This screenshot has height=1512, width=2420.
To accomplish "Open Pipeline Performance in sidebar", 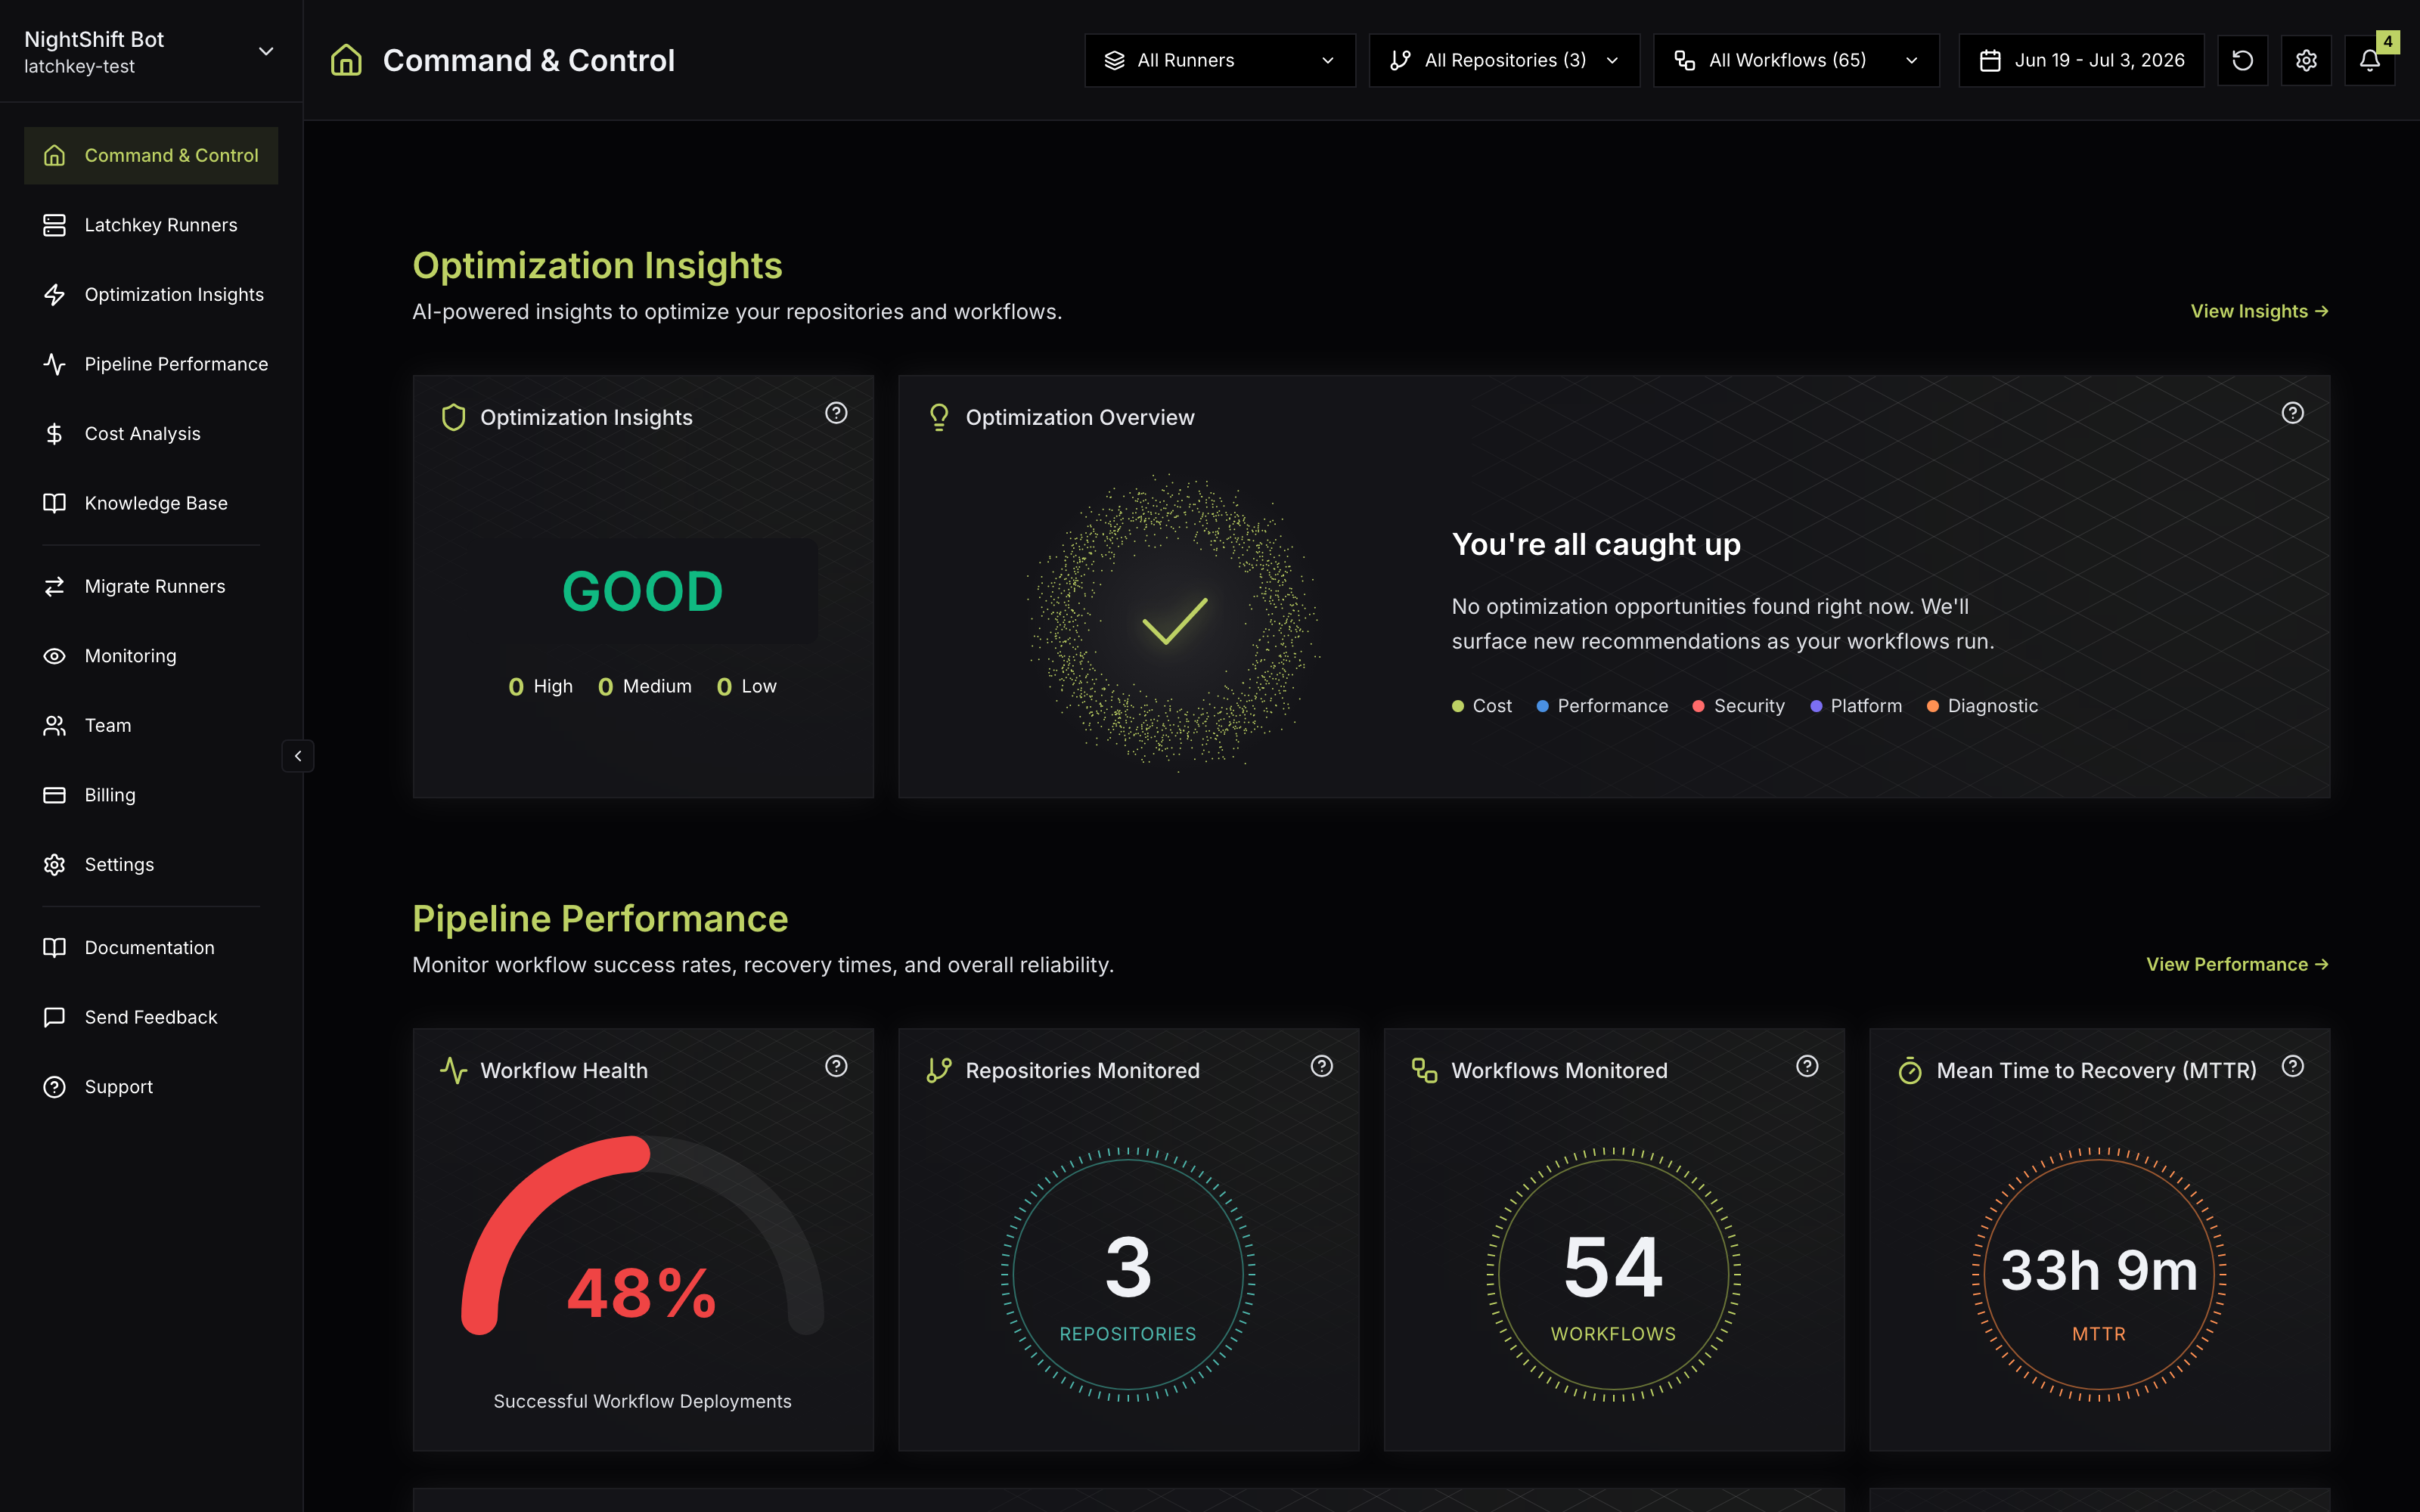I will coord(151,364).
